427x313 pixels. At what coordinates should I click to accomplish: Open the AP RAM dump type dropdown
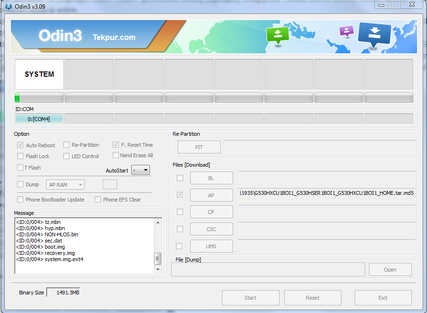(65, 185)
